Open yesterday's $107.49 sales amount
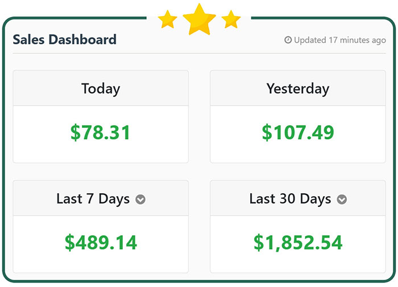398x287 pixels. point(298,132)
